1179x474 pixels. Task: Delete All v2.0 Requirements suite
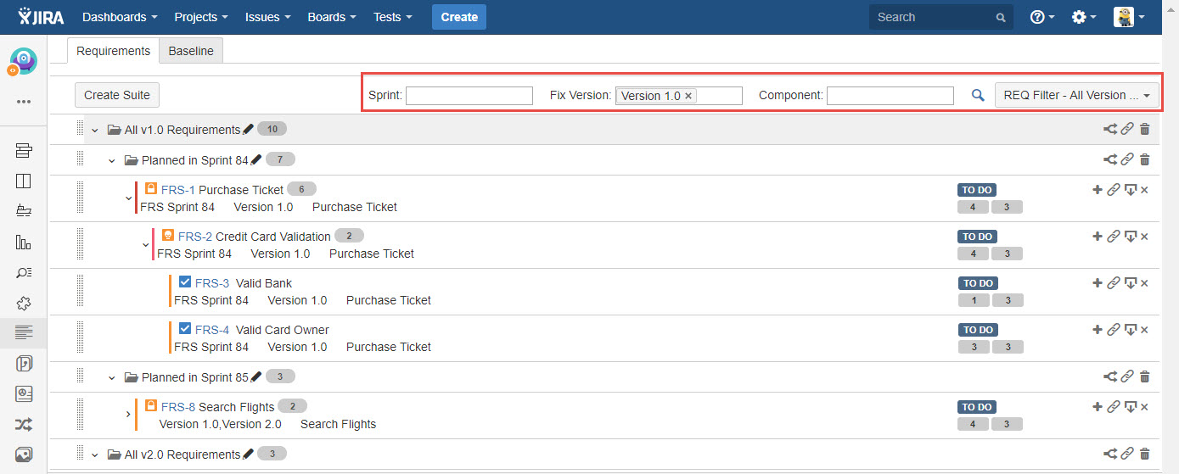pyautogui.click(x=1144, y=454)
